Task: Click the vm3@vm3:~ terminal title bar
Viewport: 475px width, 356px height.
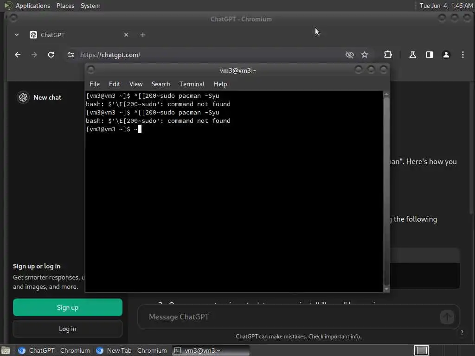Action: pos(238,70)
